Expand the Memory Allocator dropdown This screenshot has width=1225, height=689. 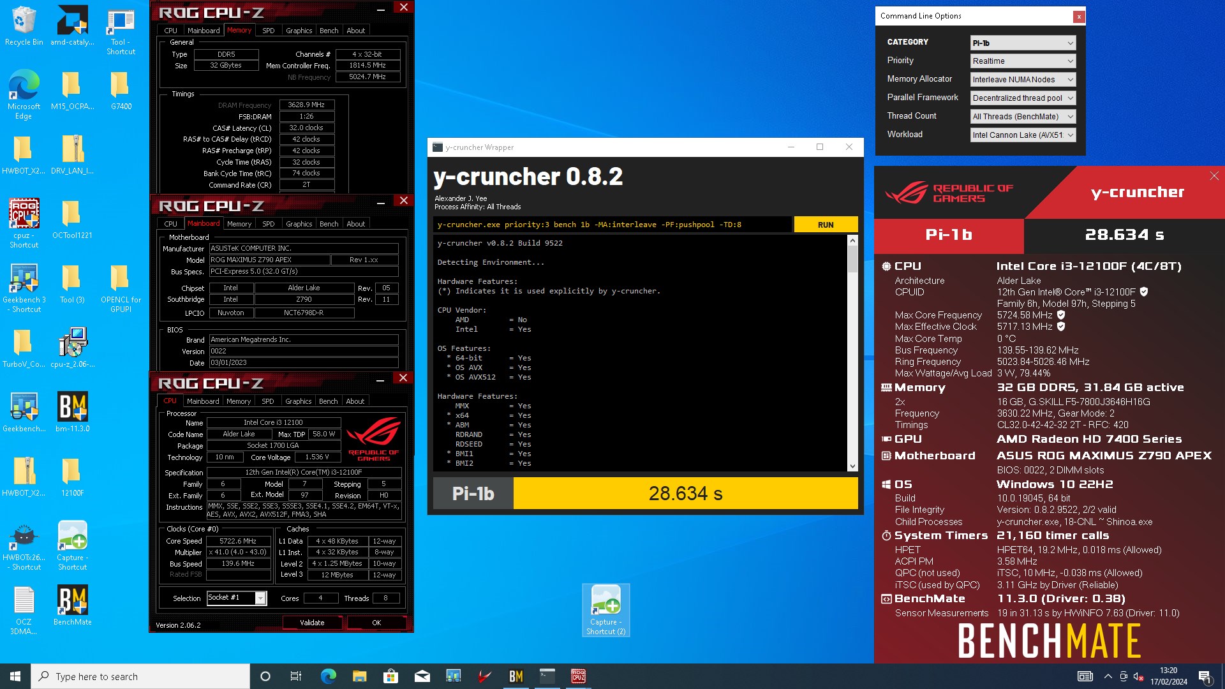point(1023,80)
